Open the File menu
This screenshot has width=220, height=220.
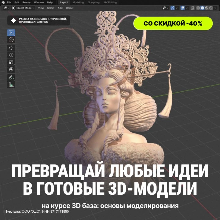[9, 2]
